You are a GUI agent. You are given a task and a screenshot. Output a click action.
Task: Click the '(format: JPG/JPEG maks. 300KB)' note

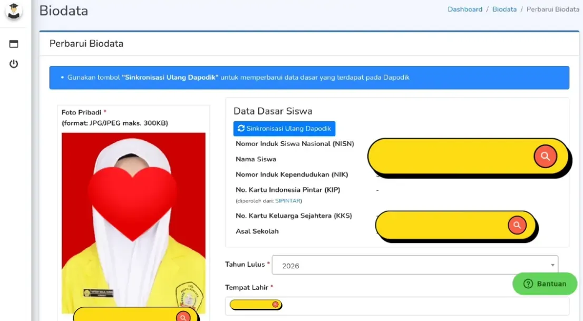[x=115, y=123]
